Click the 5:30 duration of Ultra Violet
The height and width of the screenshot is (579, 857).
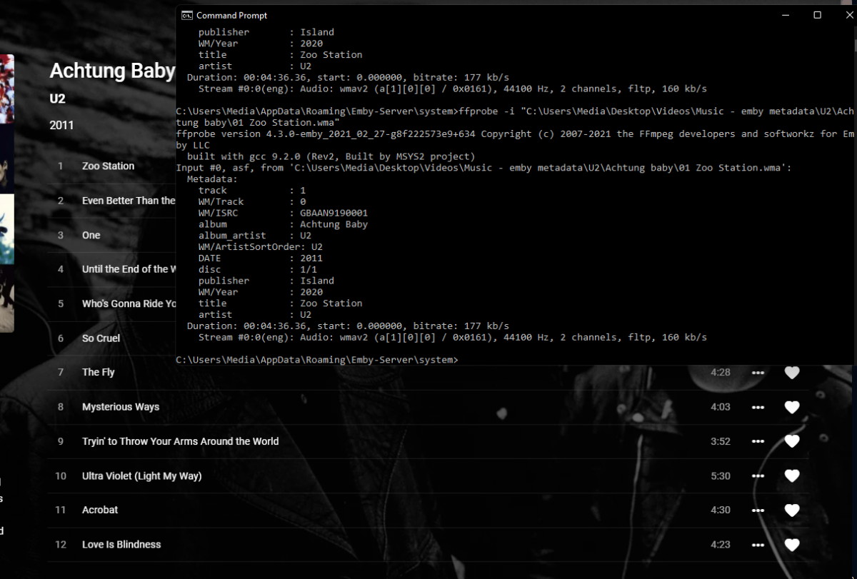click(721, 476)
